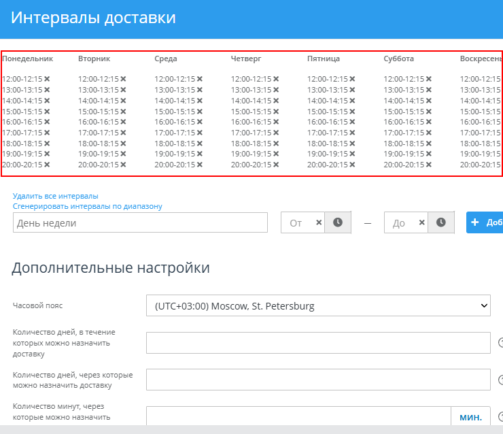503x434 pixels.
Task: Delete Суббота 18:00-18:15 interval
Action: 429,143
